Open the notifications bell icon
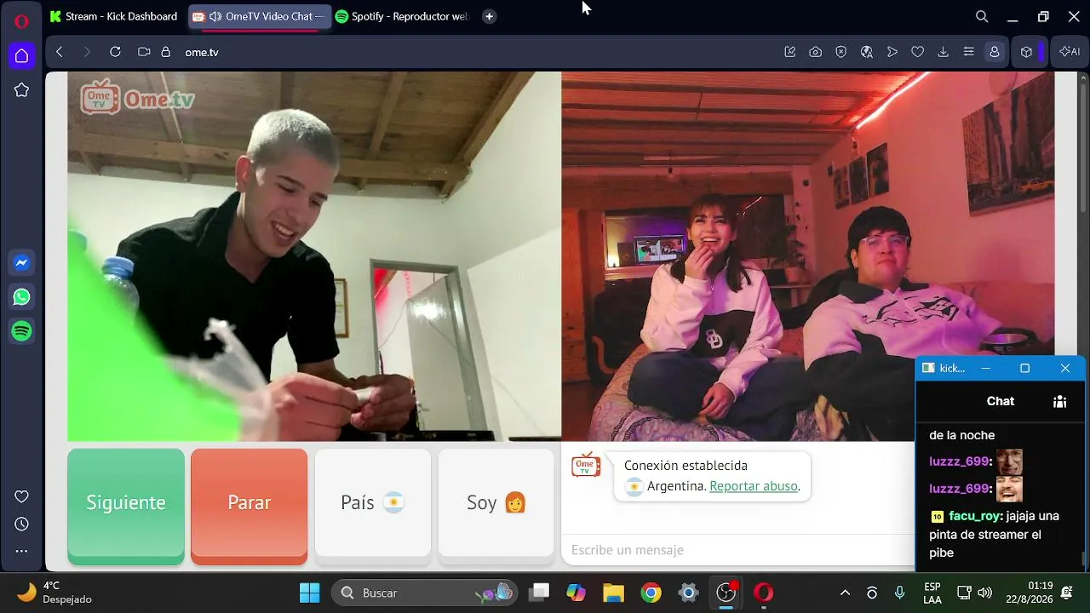This screenshot has width=1090, height=613. coord(1067,593)
